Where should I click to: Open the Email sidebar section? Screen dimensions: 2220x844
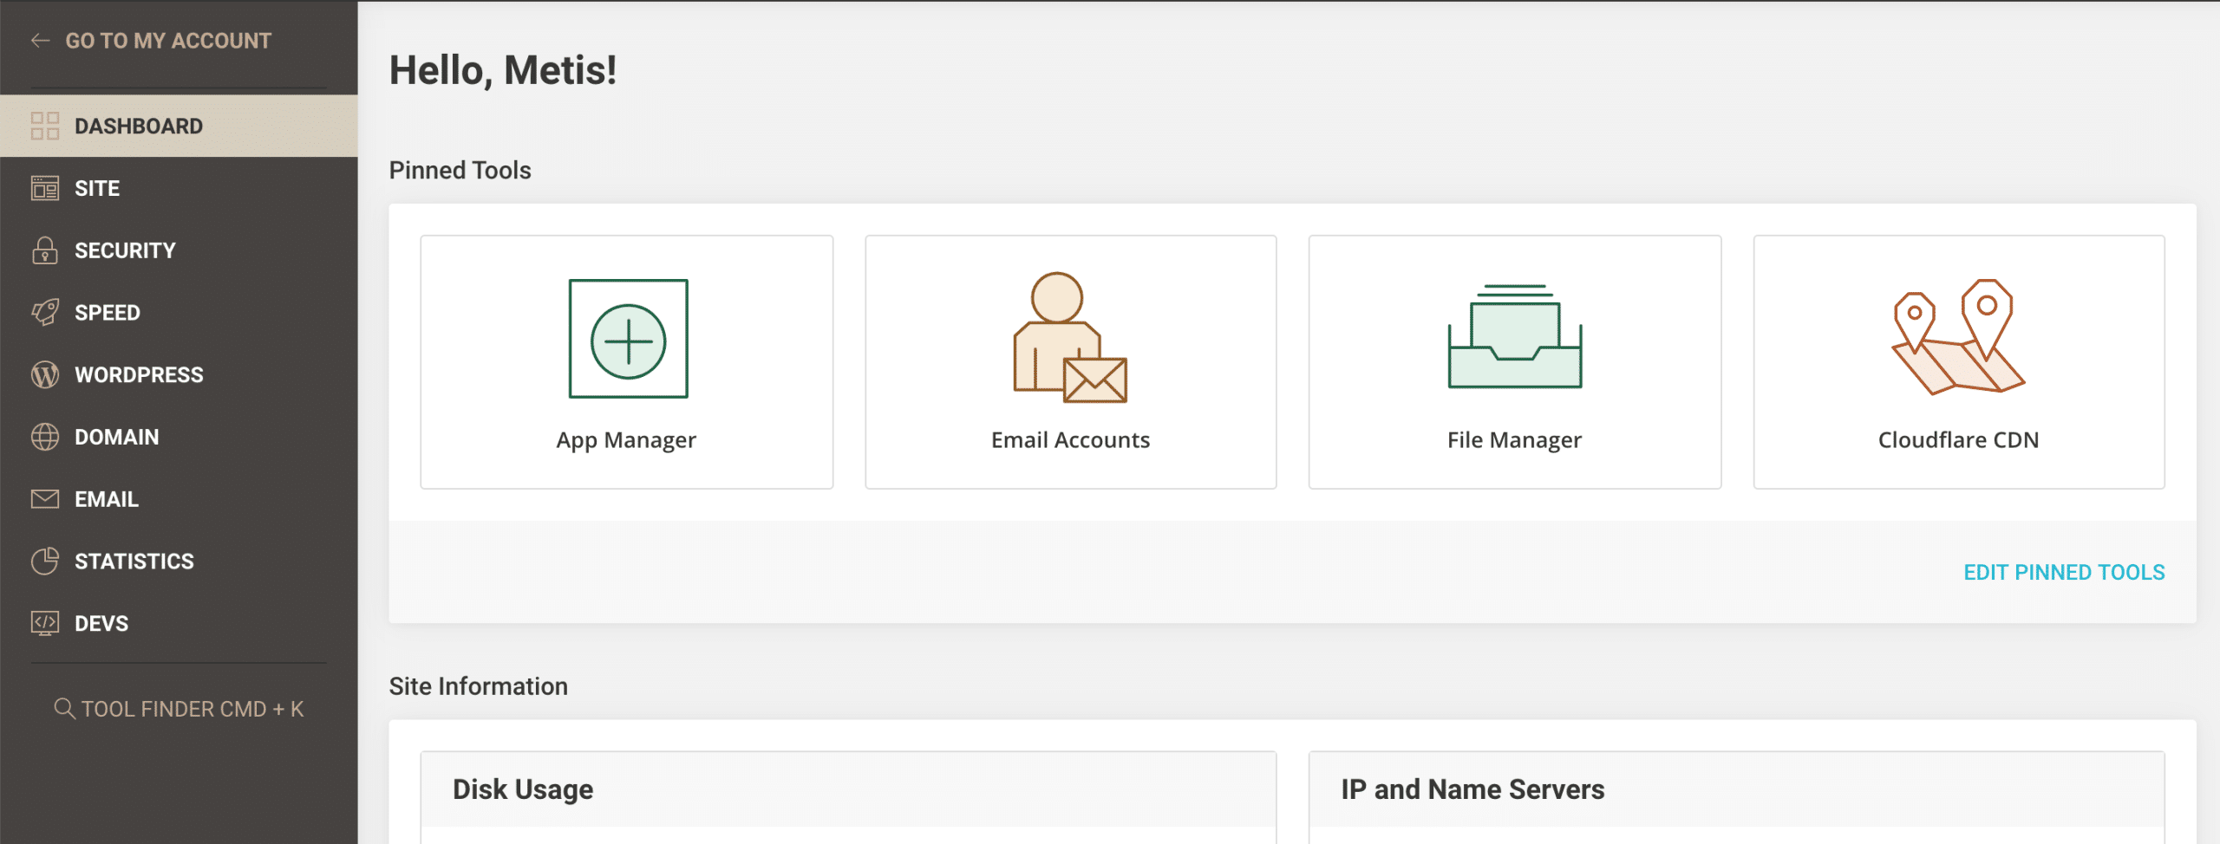(x=179, y=499)
